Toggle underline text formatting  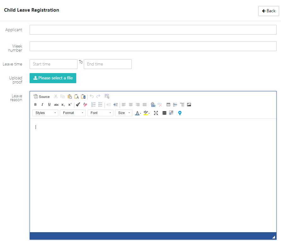point(49,105)
